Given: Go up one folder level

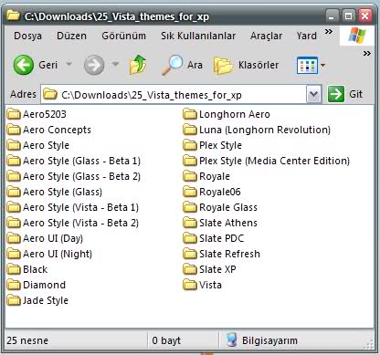Looking at the screenshot, I should pyautogui.click(x=138, y=65).
